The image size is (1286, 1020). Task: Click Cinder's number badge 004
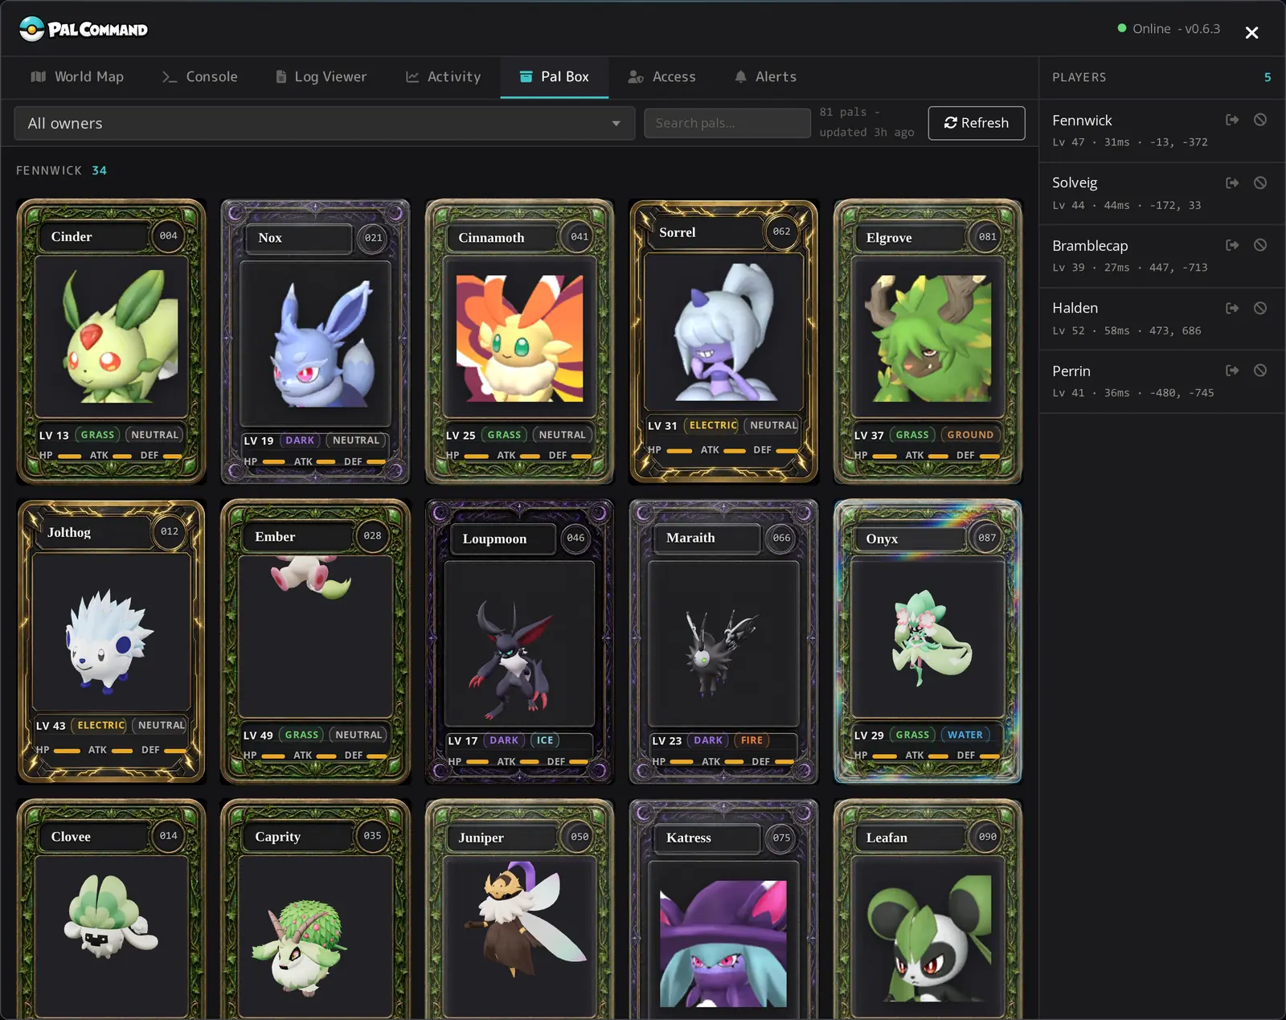[x=168, y=236]
